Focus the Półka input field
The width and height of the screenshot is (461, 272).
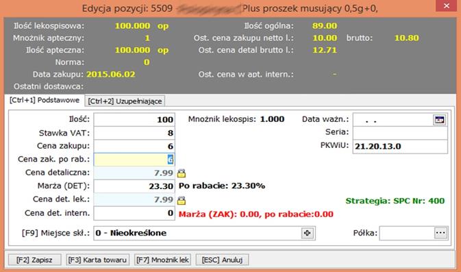click(x=407, y=233)
